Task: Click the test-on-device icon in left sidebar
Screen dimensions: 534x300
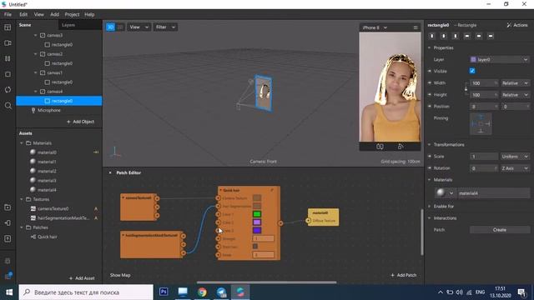Action: coord(8,223)
